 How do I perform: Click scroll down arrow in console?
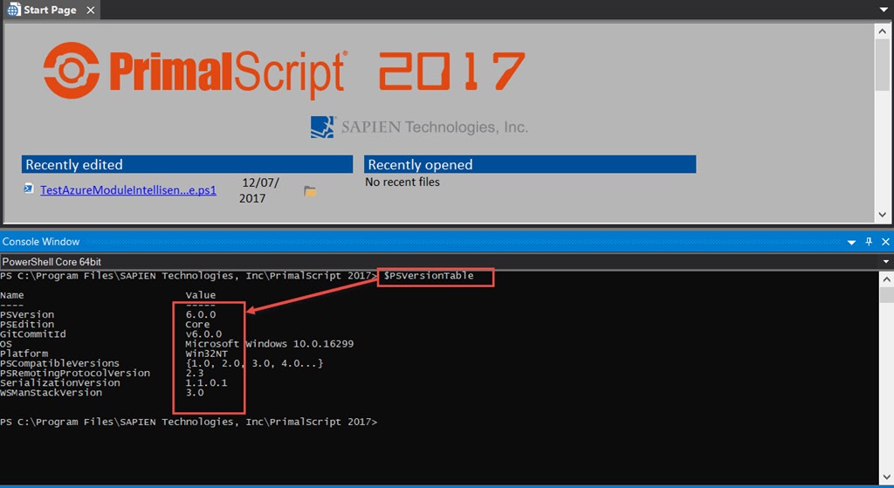tap(887, 477)
